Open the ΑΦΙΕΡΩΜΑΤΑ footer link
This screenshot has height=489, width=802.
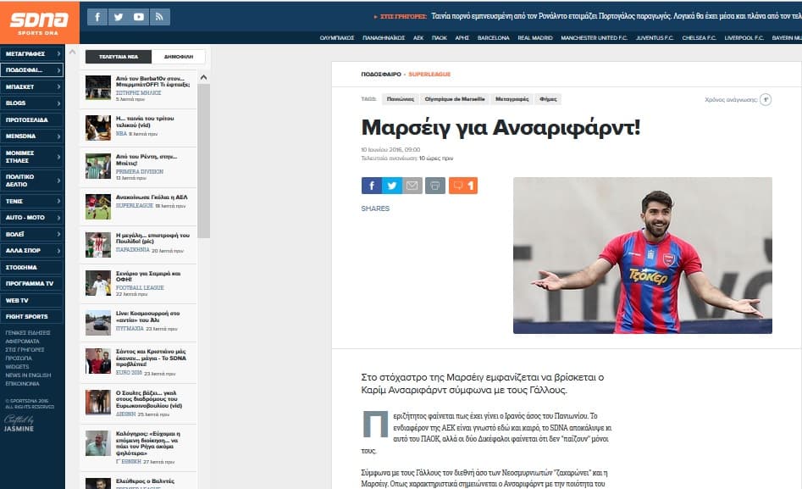[23, 341]
